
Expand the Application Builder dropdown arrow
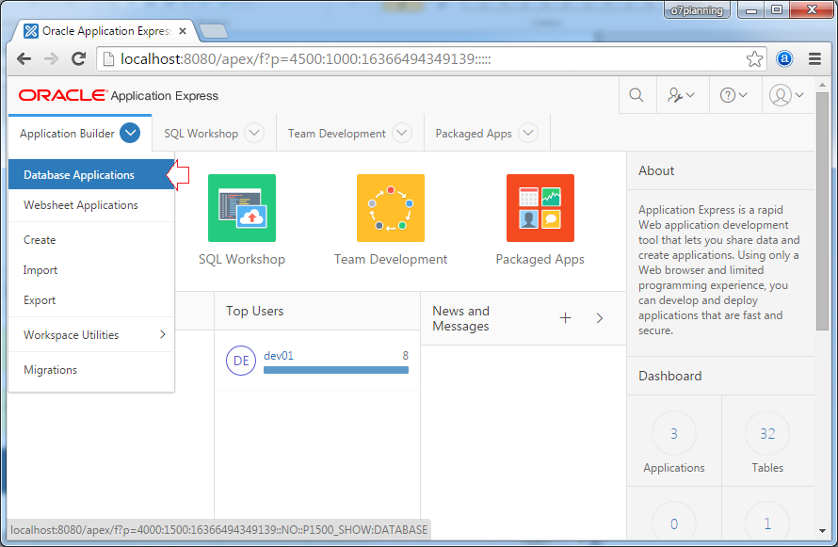[130, 133]
